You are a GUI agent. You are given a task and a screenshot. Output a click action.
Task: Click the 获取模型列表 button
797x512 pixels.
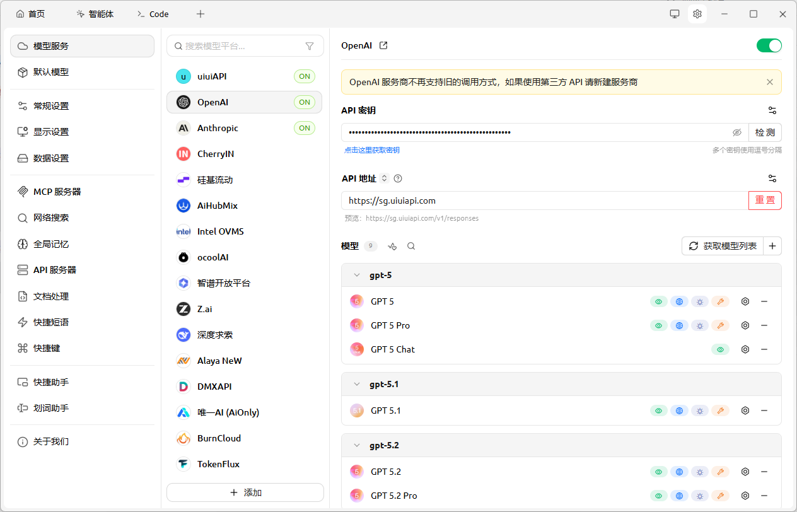point(723,246)
